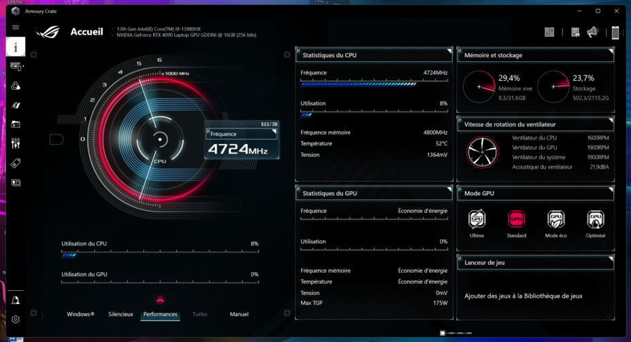Select the Turbo mode tab
631x342 pixels.
point(200,314)
